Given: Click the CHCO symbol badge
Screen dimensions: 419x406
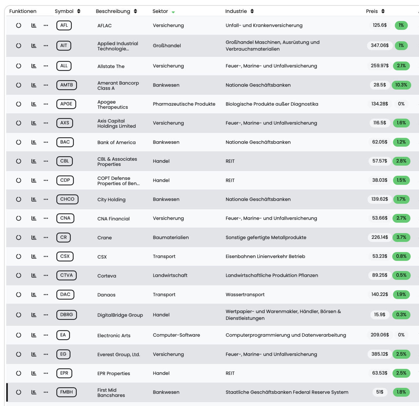Looking at the screenshot, I should [x=67, y=199].
